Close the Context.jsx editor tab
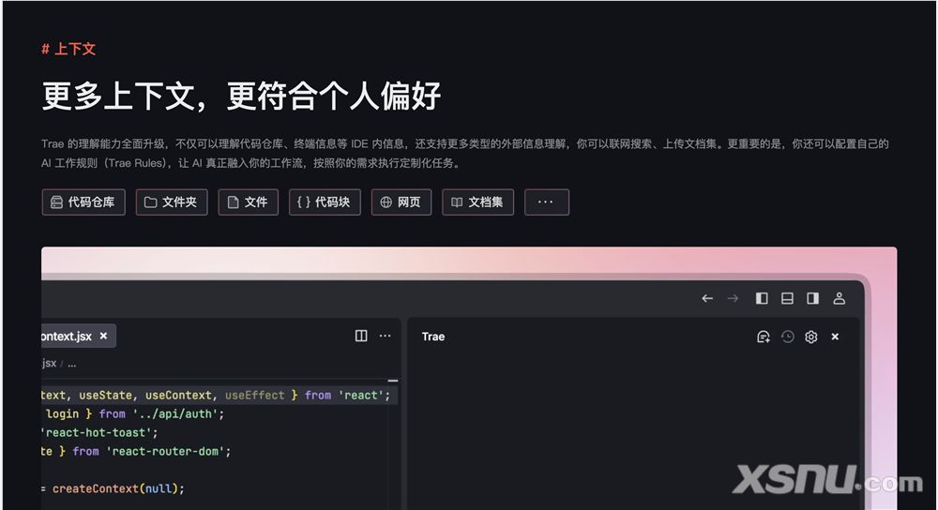 pos(103,336)
